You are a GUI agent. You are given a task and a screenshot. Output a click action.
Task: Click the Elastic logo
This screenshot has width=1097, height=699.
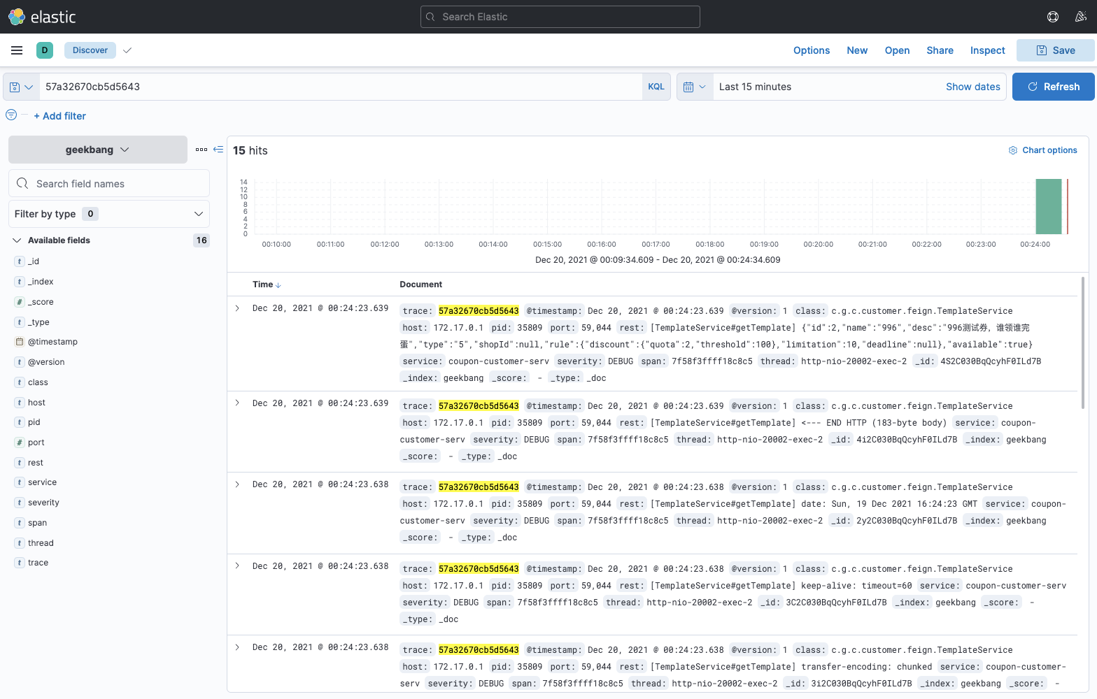click(42, 17)
